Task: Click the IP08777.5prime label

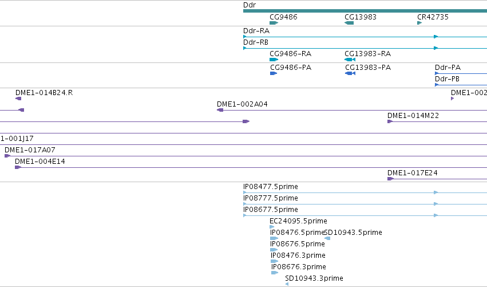Action: pyautogui.click(x=271, y=198)
